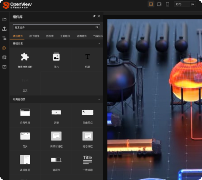Collapse the 布局容器类 section
Image resolution: width=202 pixels, height=180 pixels.
[99, 99]
